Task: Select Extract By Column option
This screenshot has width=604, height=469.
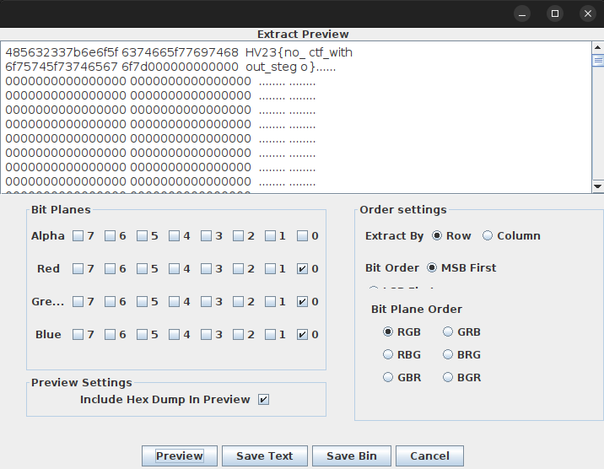Action: click(488, 235)
